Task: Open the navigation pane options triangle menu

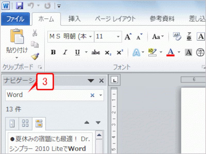Action: click(x=91, y=81)
